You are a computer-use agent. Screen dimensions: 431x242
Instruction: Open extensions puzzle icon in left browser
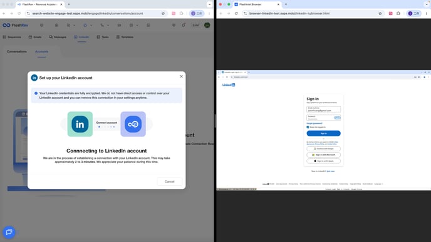point(182,13)
